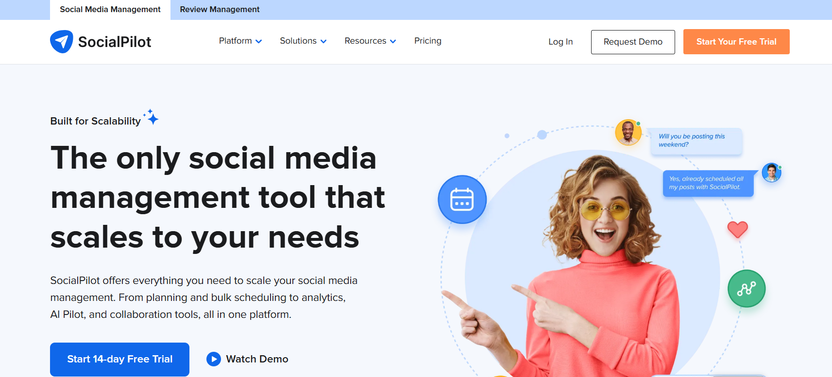The width and height of the screenshot is (832, 377).
Task: Click the SocialPilot paper plane logo icon
Action: [62, 42]
